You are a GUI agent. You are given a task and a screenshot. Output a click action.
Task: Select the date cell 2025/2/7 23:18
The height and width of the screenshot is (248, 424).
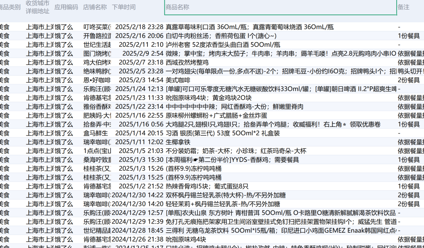pyautogui.click(x=141, y=62)
